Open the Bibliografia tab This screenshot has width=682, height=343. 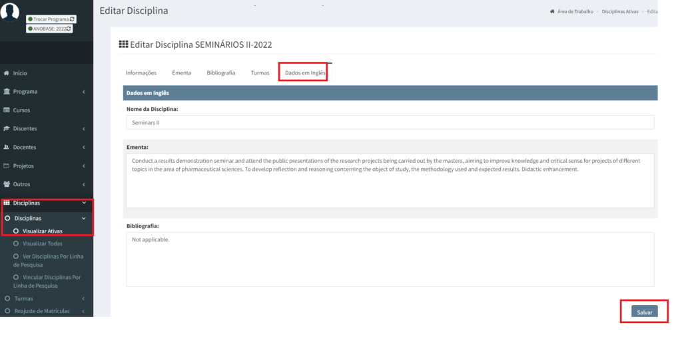point(220,73)
